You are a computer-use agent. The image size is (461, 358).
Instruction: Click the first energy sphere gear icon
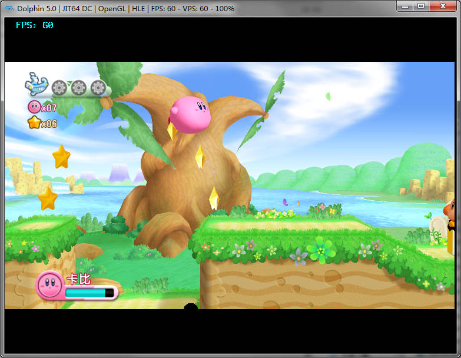click(59, 87)
